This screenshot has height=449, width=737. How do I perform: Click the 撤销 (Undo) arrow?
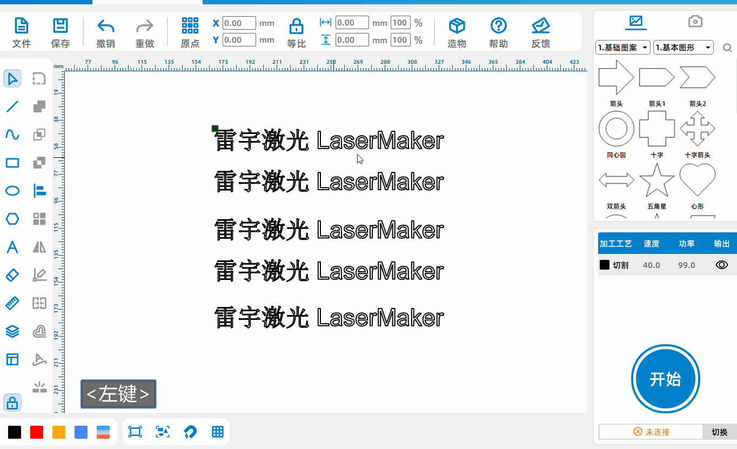[105, 26]
